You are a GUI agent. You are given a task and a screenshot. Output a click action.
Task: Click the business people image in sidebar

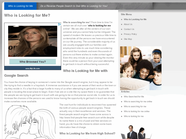[136, 132]
